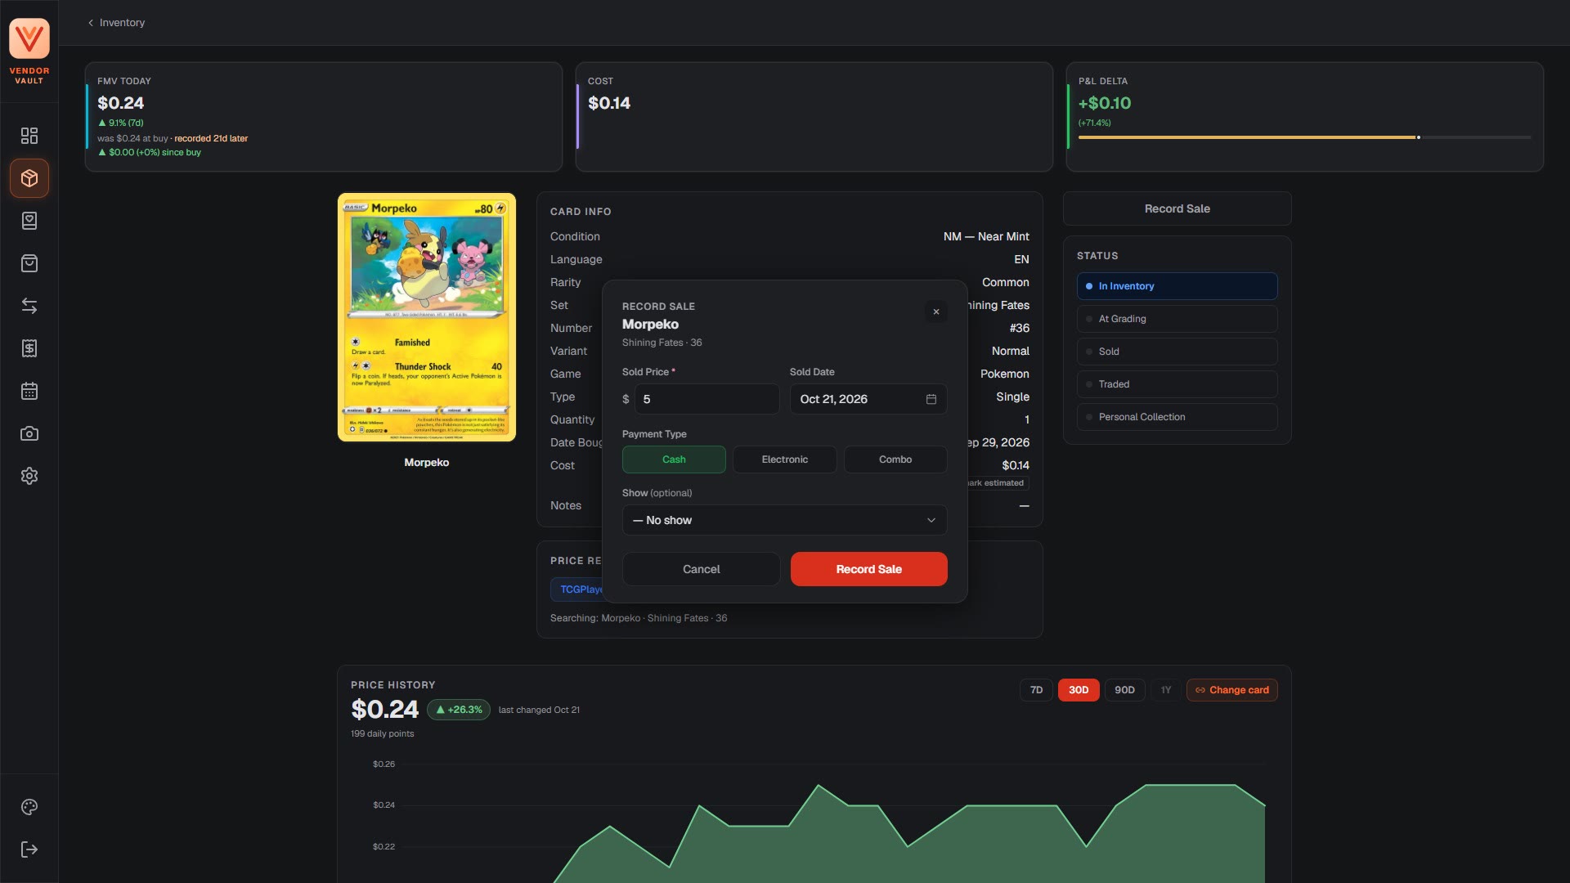The image size is (1570, 883).
Task: Open the trades arrows icon in sidebar
Action: click(29, 306)
